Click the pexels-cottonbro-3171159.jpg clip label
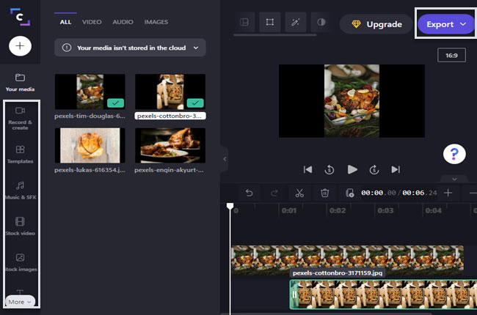Viewport: 477px width, 315px height. tap(338, 273)
